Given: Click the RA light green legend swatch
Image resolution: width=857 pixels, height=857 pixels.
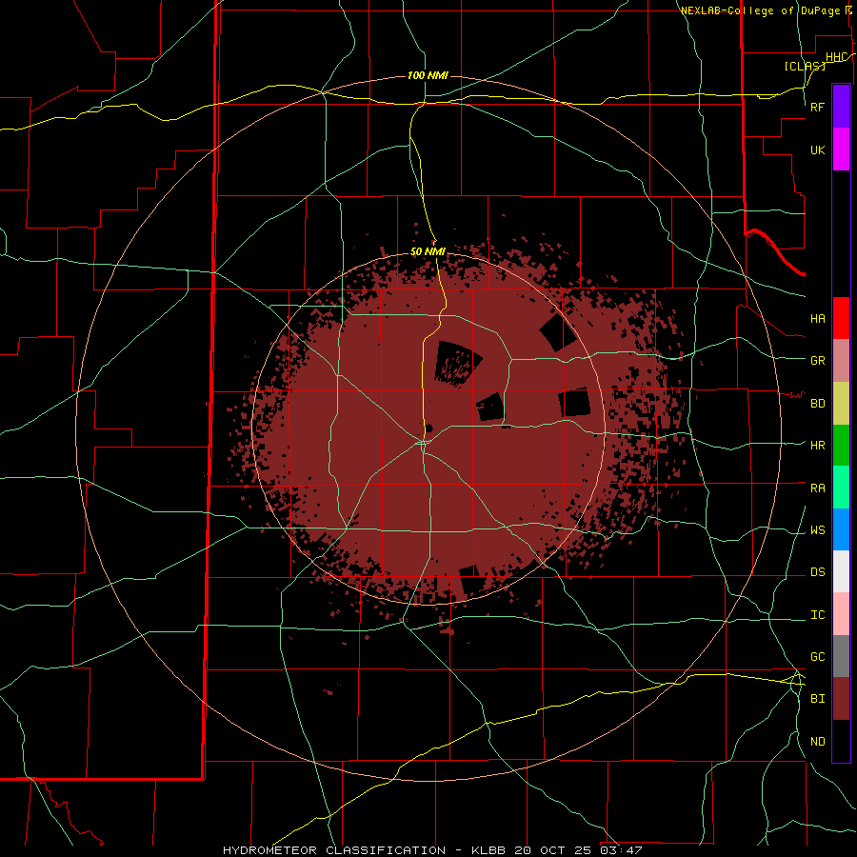Looking at the screenshot, I should [841, 488].
